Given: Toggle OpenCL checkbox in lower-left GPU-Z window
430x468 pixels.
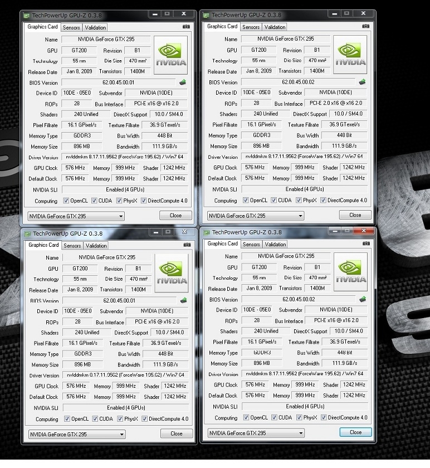Looking at the screenshot, I should click(67, 419).
